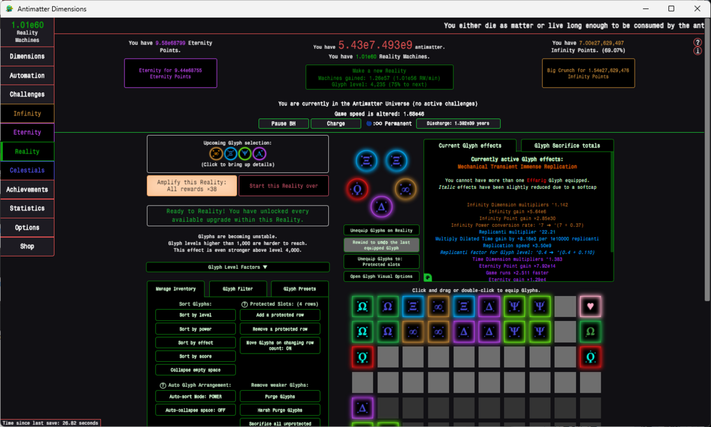The width and height of the screenshot is (711, 427).
Task: Toggle the black hole Charge button
Action: pos(336,124)
